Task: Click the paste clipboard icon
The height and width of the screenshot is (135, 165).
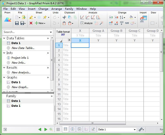Action: click(x=64, y=23)
